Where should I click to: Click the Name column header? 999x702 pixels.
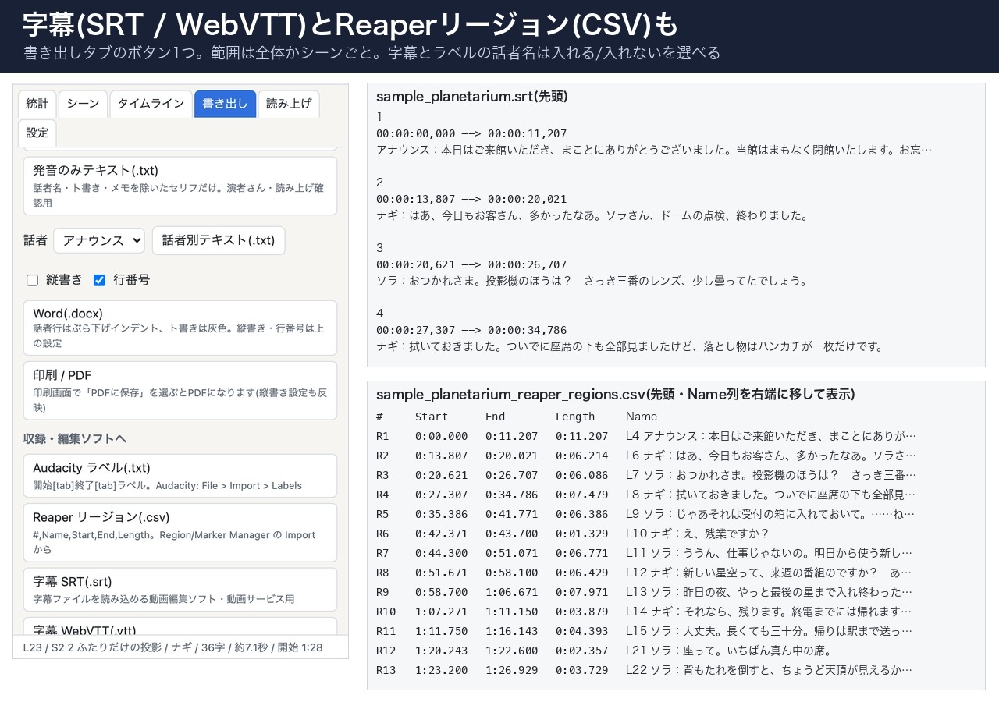(x=642, y=417)
